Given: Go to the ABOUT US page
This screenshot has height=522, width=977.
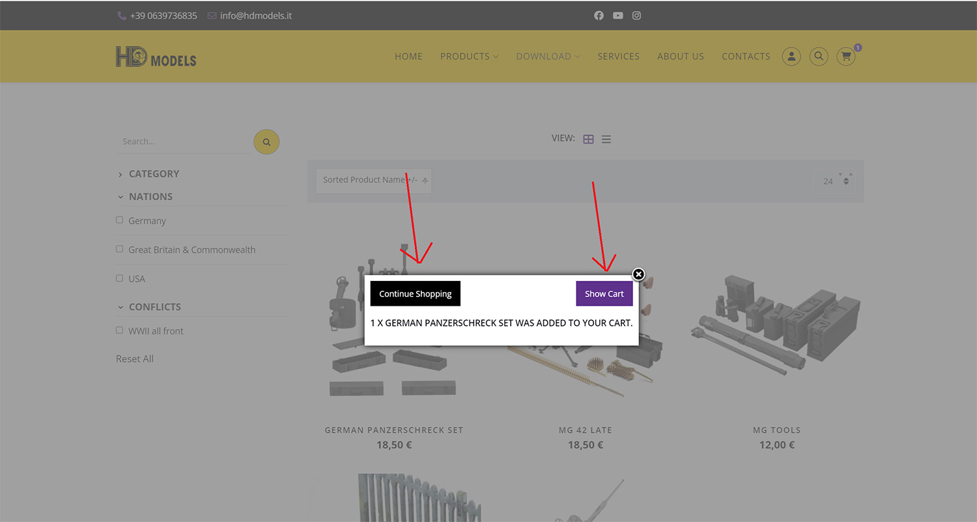Looking at the screenshot, I should [680, 57].
